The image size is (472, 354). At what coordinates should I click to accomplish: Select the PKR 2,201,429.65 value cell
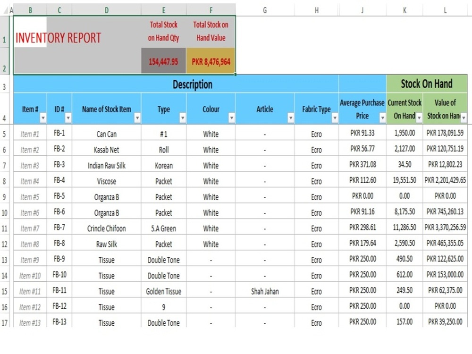pyautogui.click(x=445, y=180)
